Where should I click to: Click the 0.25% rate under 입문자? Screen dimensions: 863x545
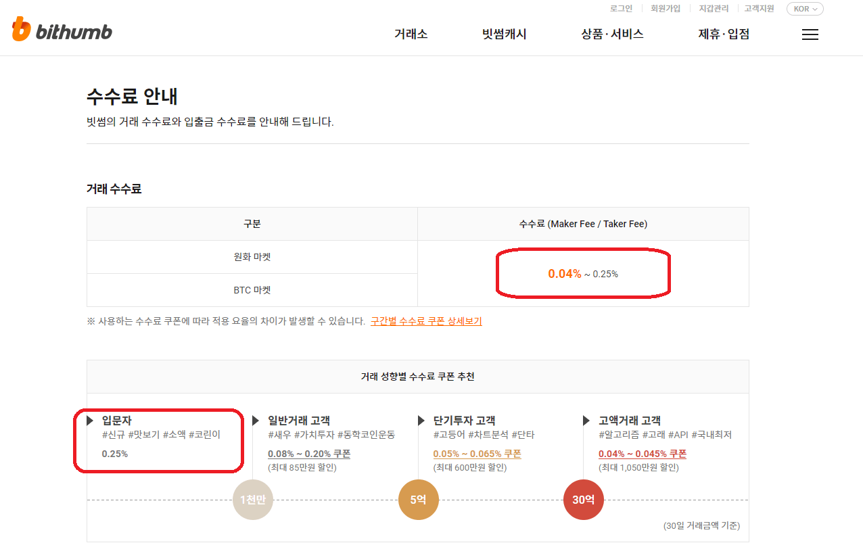(x=115, y=454)
